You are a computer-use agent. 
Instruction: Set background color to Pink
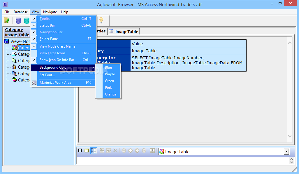click(x=108, y=88)
